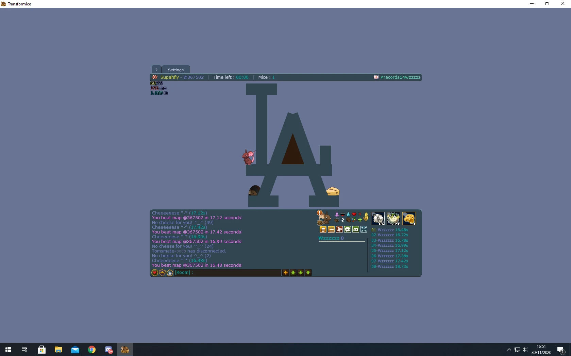Click record entry 08-Wzzzzzz 18.73s
The width and height of the screenshot is (571, 356).
click(x=390, y=266)
